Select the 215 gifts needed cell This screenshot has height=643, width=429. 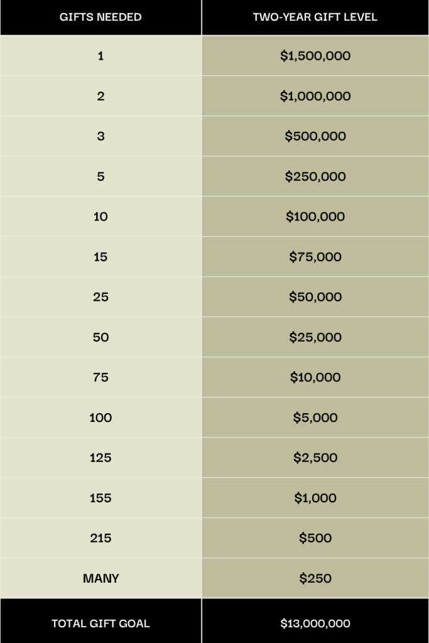click(100, 538)
